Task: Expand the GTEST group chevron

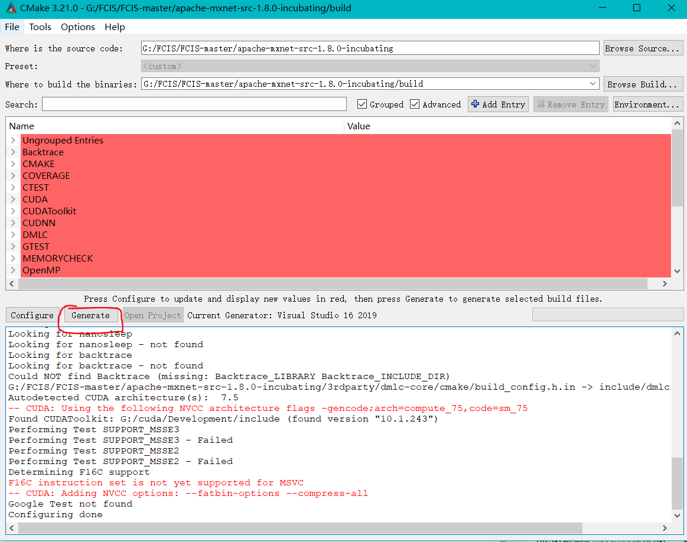Action: pyautogui.click(x=13, y=246)
